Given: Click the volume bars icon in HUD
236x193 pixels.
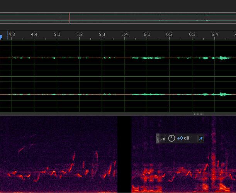Looking at the screenshot, I should tap(163, 138).
